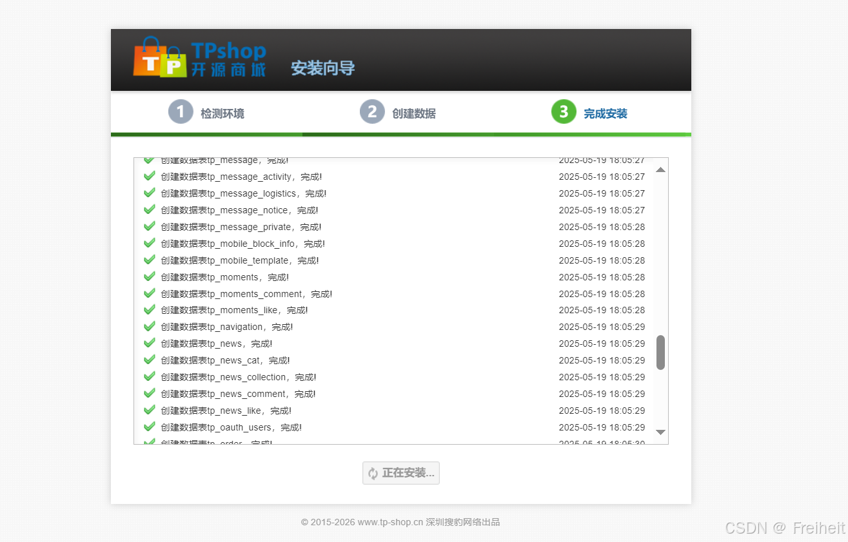
Task: Click green checkmark beside tp_moments_like row
Action: coord(150,309)
